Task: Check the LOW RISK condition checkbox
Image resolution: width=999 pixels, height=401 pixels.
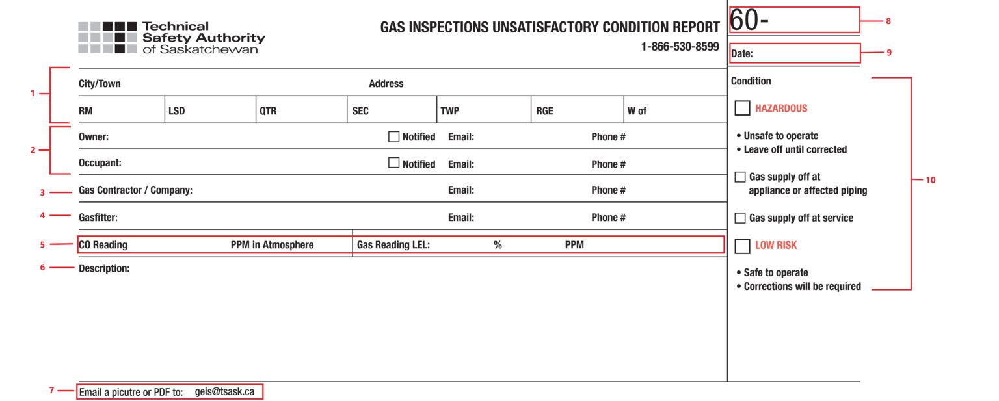Action: pyautogui.click(x=742, y=246)
